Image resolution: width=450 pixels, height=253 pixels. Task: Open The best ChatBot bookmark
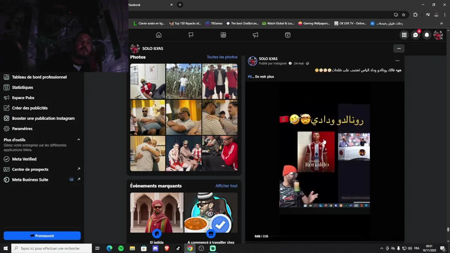point(242,24)
